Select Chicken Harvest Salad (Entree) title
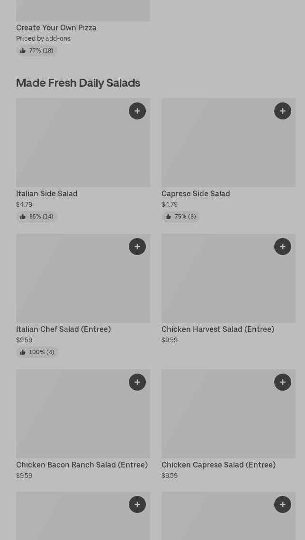Screen dimensions: 305x540 (218, 329)
